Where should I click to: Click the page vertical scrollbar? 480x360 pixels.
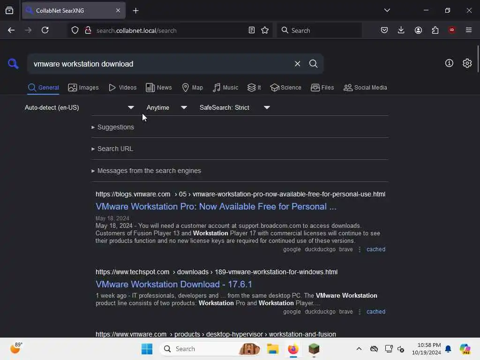pos(478,58)
